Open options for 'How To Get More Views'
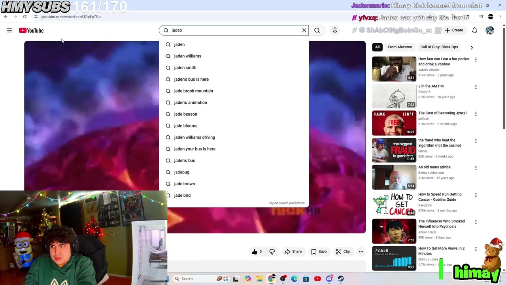Image resolution: width=506 pixels, height=285 pixels. pos(476,249)
